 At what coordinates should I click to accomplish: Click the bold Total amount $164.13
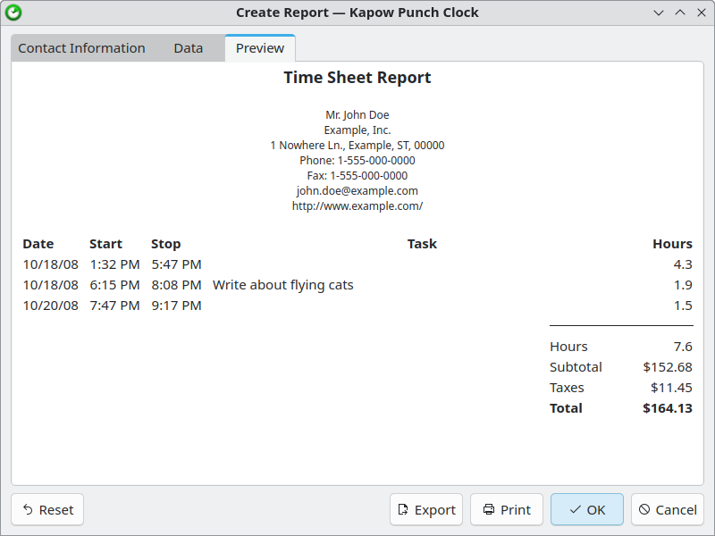[667, 408]
